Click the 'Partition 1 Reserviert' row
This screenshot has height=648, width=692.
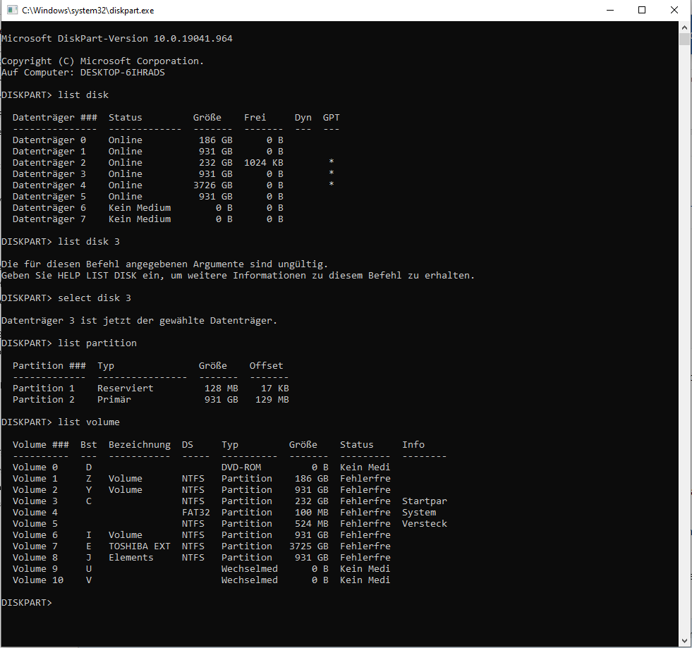click(150, 389)
